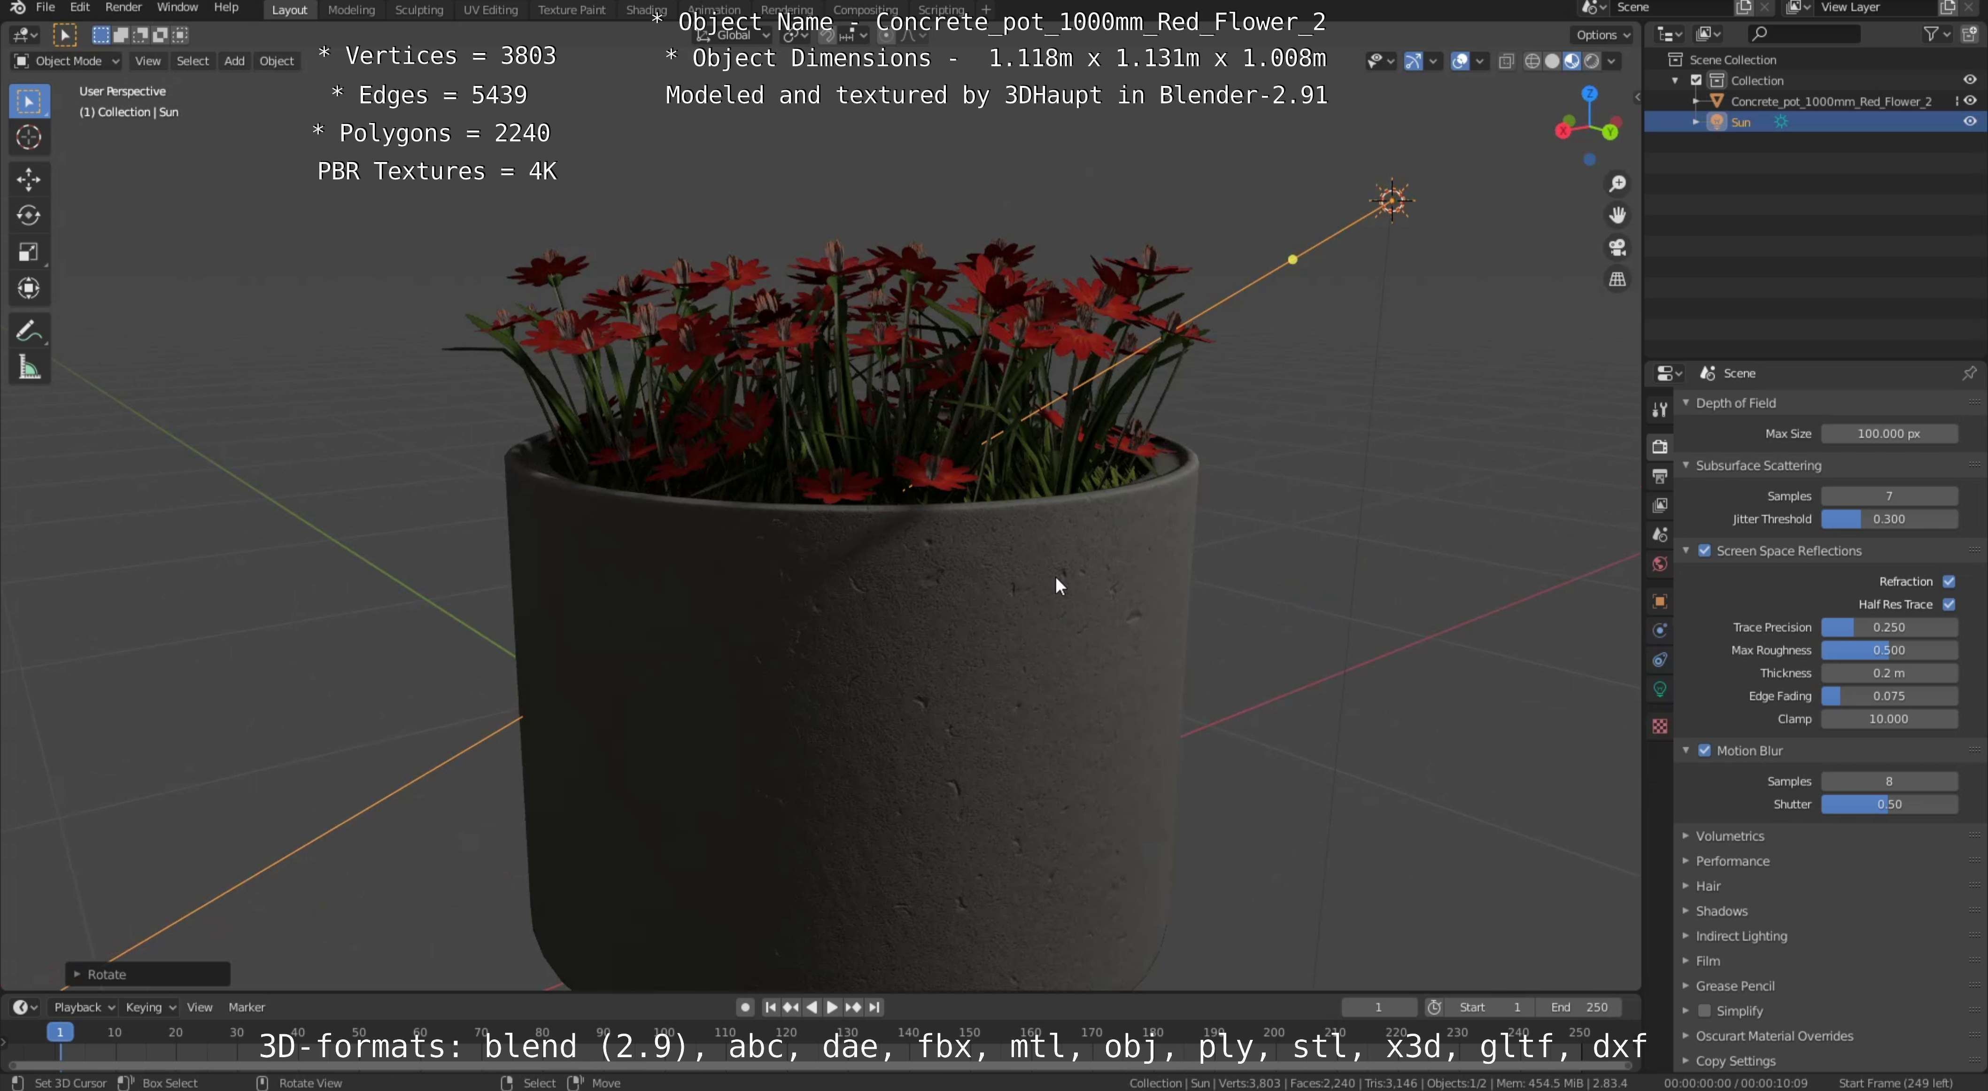Jump to the timeline end frame
The image size is (1988, 1091).
[x=874, y=1008]
